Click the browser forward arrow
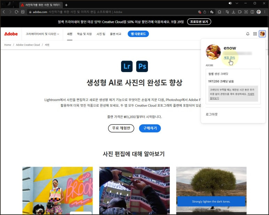 [x=10, y=12]
